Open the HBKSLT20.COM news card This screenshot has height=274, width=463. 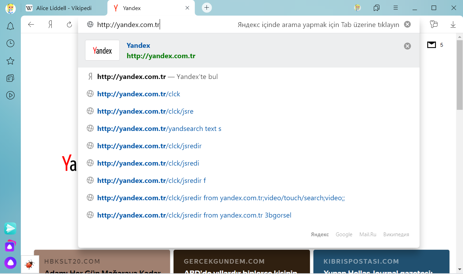pos(102,262)
